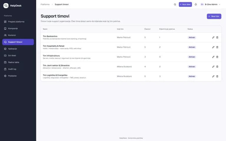Viewport: 226px width, 141px height.
Task: Edit Tim Javni sektor & Zdravstvo pencil icon
Action: pos(213,67)
